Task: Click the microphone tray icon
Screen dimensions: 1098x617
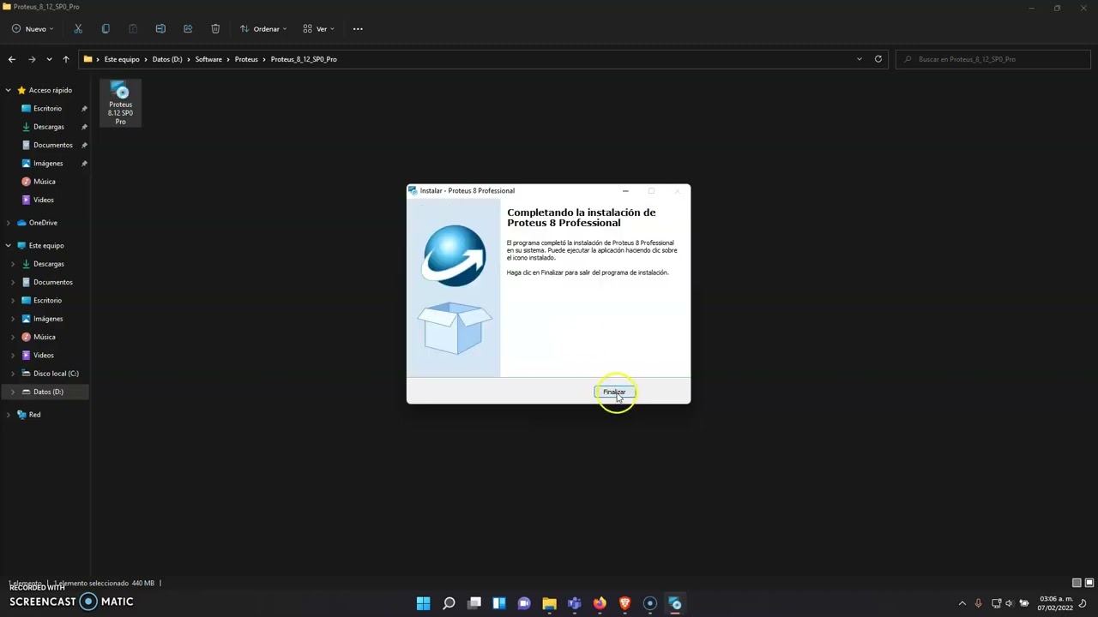Action: pyautogui.click(x=978, y=603)
